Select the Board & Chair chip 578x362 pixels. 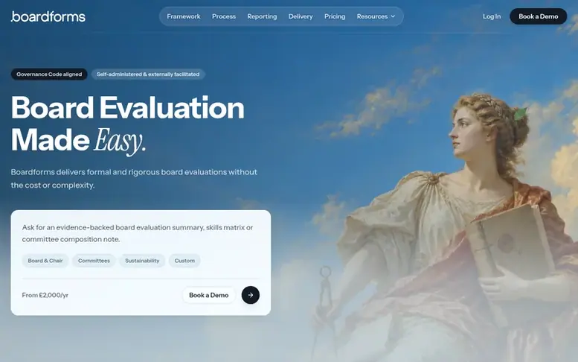tap(45, 261)
